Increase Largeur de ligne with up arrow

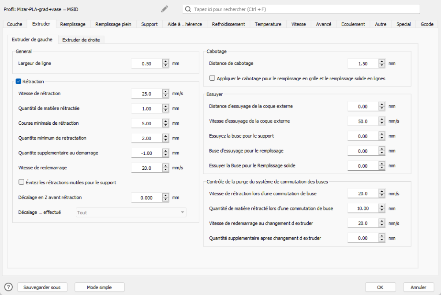[x=166, y=61]
